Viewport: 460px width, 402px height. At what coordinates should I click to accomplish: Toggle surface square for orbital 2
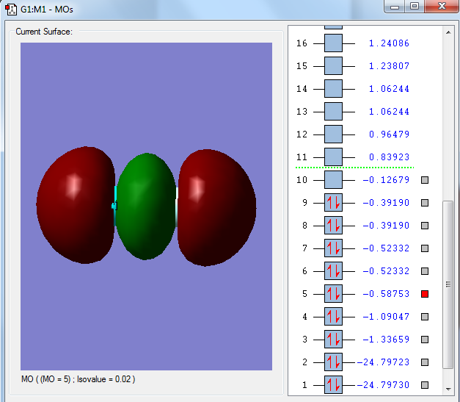425,362
